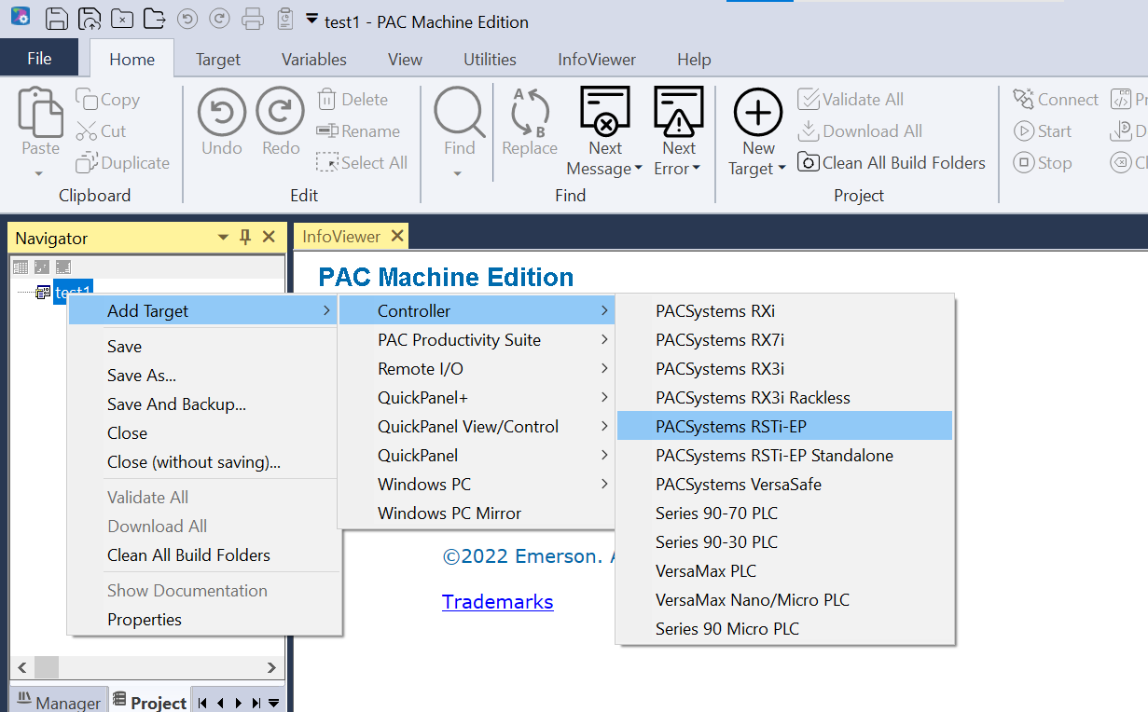Click Connect in the ribbon
The width and height of the screenshot is (1148, 712).
[x=1056, y=100]
